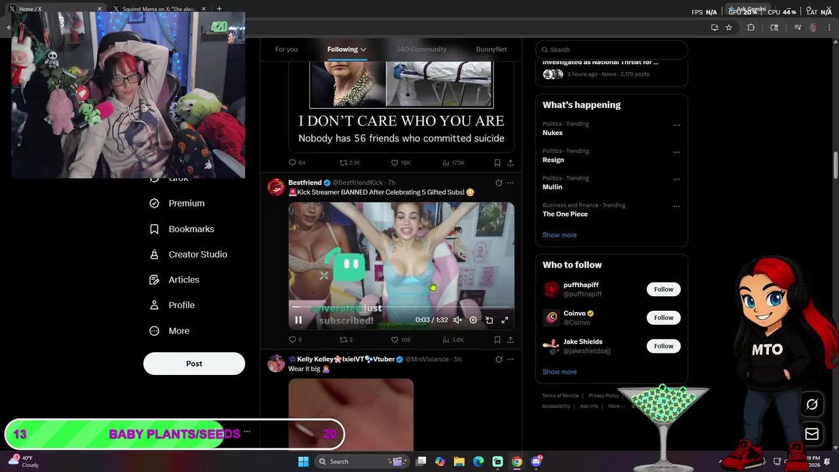Screen dimensions: 839x472
Task: Open Discord from the taskbar
Action: click(x=536, y=462)
